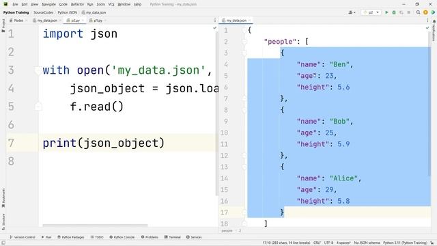Open the JetBrains toolbox icon at toolbar end
Viewport: 437px width, 246px height.
click(x=433, y=12)
